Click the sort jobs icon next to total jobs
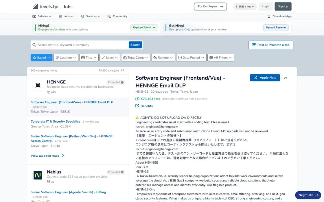This screenshot has height=202, width=324. click(123, 70)
